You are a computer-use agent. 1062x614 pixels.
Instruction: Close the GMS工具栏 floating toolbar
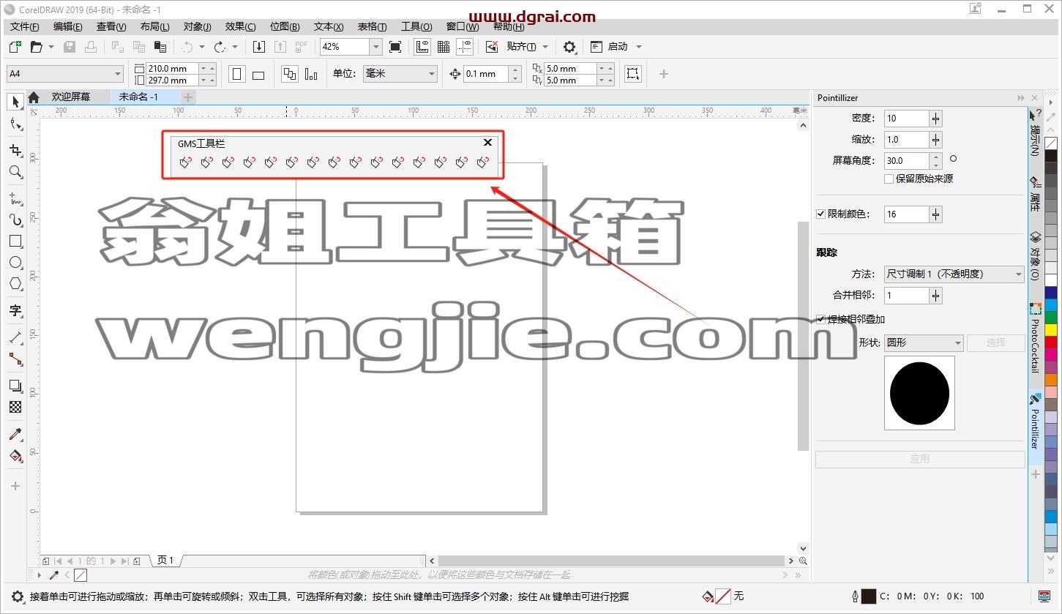[x=487, y=143]
